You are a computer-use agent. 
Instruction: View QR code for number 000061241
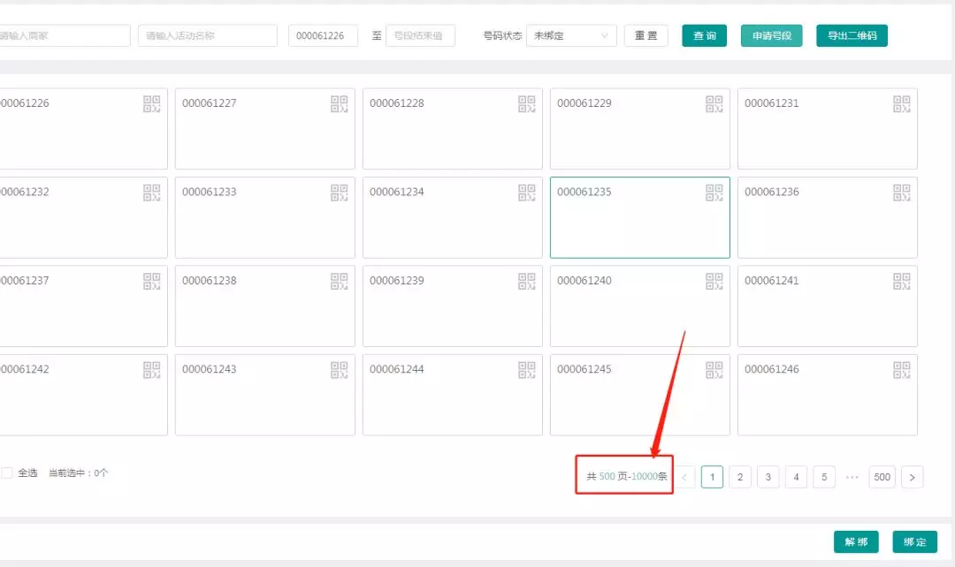(902, 281)
